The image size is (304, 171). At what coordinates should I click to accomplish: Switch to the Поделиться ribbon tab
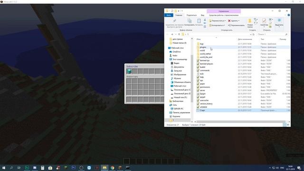tap(191, 15)
